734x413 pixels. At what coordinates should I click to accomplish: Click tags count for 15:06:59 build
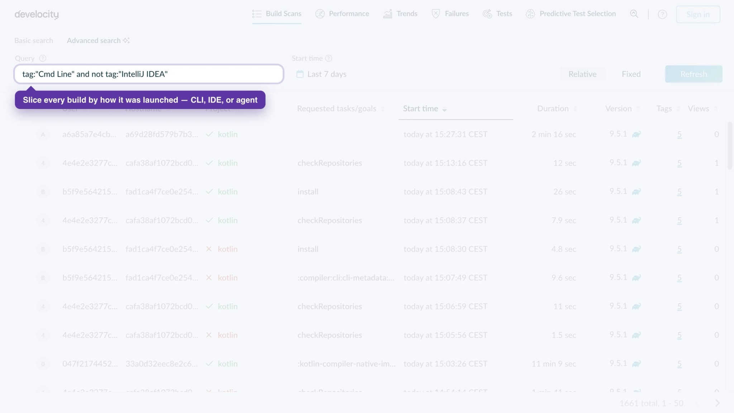click(679, 307)
